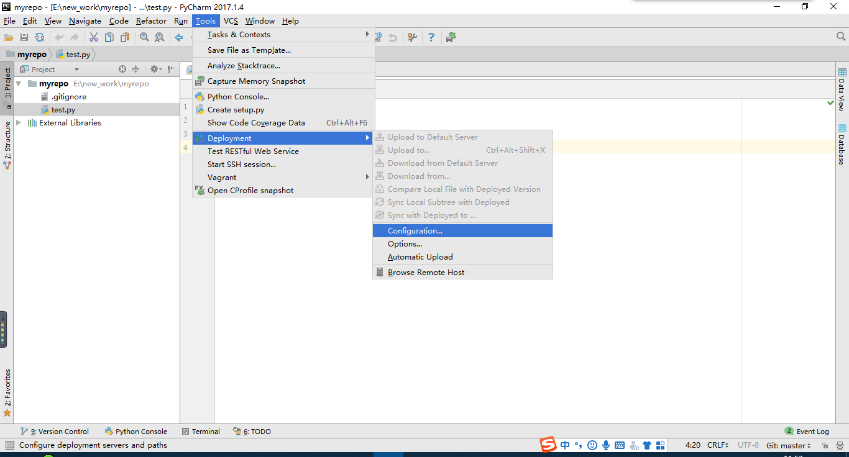Image resolution: width=849 pixels, height=457 pixels.
Task: Click Sogou soft keyboard icon
Action: coord(620,445)
